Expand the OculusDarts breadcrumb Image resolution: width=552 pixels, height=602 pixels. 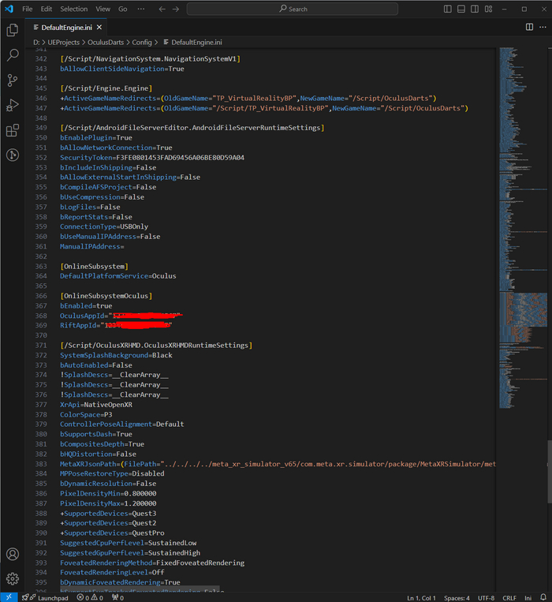tap(106, 43)
